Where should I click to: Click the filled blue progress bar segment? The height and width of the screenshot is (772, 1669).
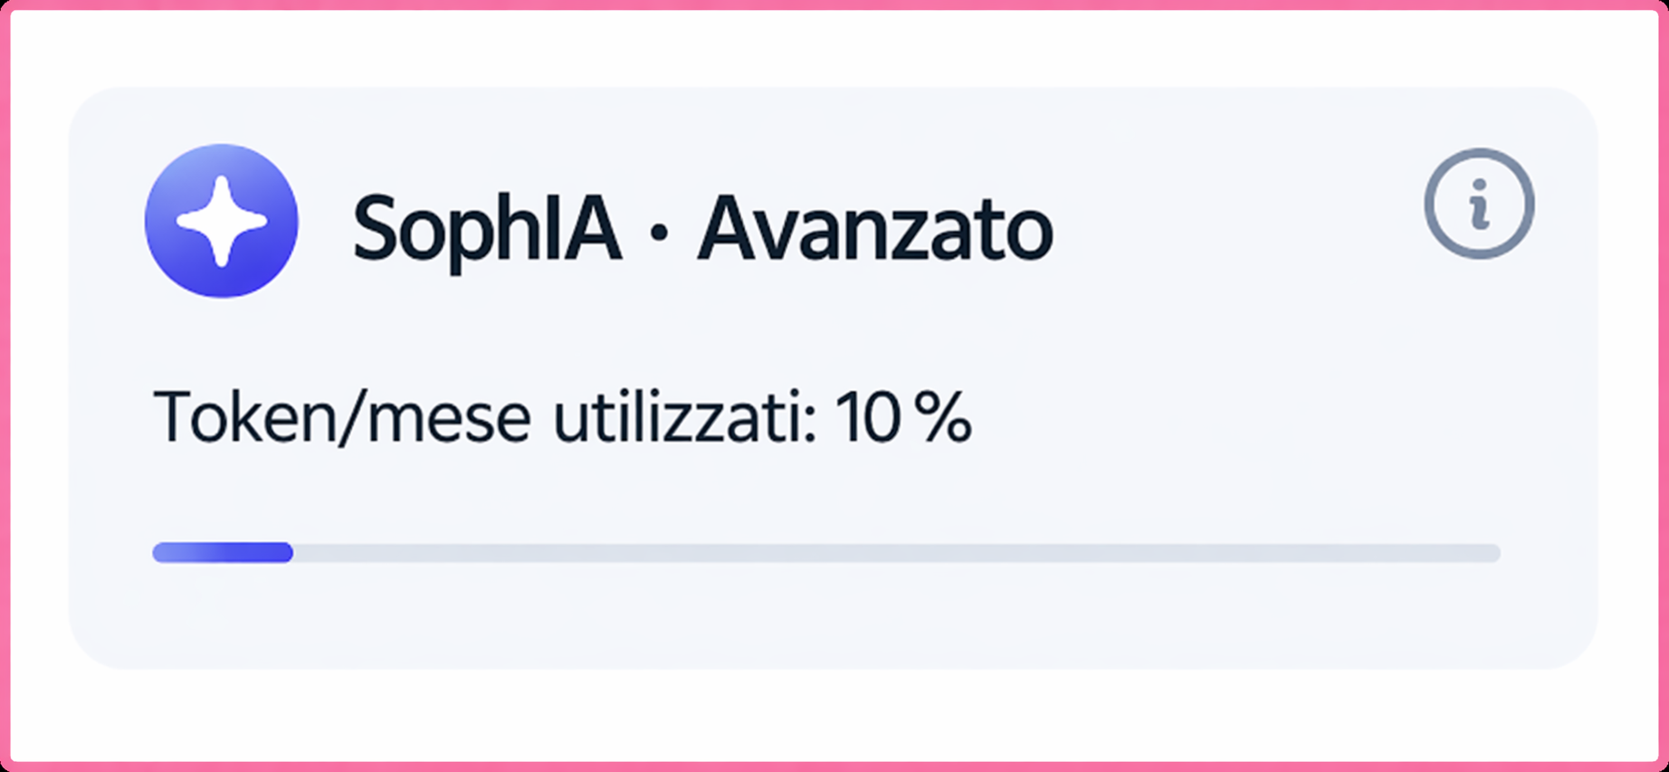(x=222, y=552)
